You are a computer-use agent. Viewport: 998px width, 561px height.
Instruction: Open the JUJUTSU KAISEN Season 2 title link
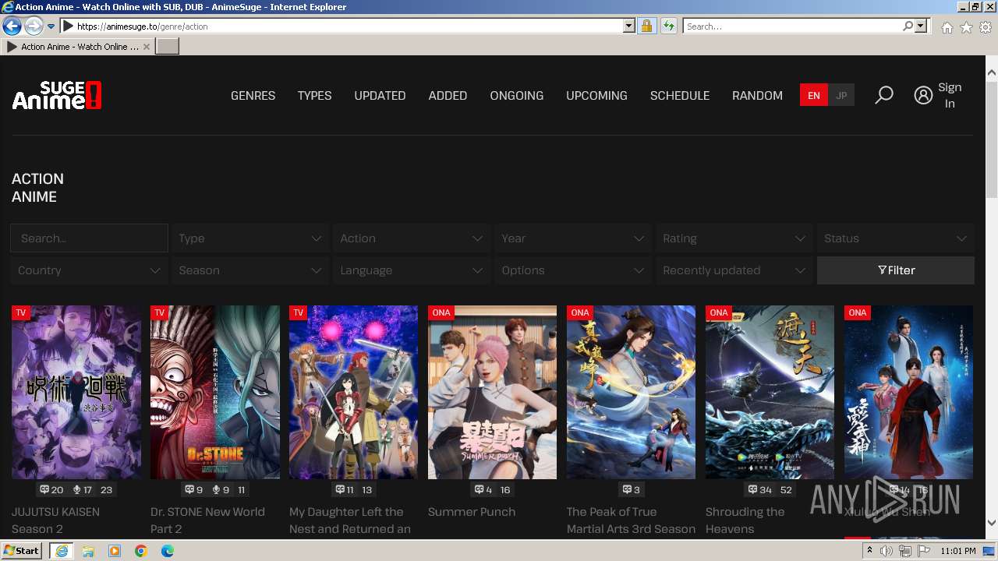pyautogui.click(x=55, y=520)
